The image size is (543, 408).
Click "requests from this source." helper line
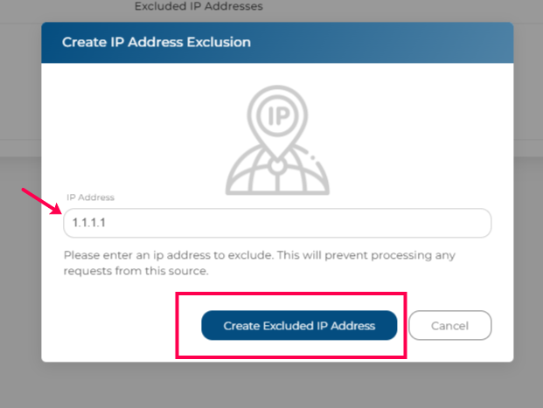pos(136,271)
